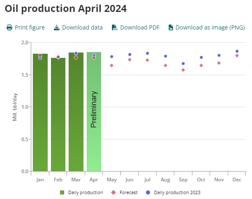This screenshot has height=199, width=252.
Task: Click the September forecast diamond marker
Action: pos(183,70)
